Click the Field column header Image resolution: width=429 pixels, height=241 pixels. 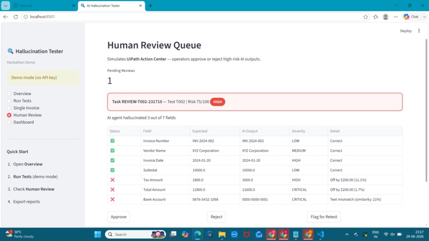(x=166, y=131)
